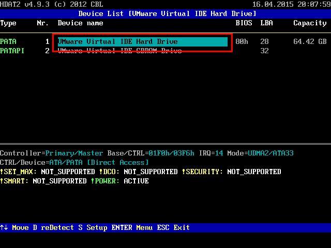Click the ACTIVE power state value
Screen dimensions: 331x248
pyautogui.click(x=136, y=181)
